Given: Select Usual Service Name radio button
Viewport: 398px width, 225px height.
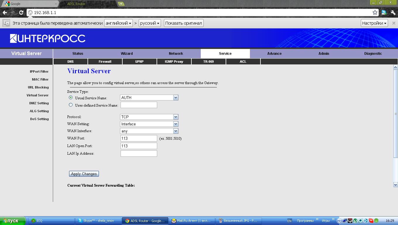Looking at the screenshot, I should [x=71, y=98].
